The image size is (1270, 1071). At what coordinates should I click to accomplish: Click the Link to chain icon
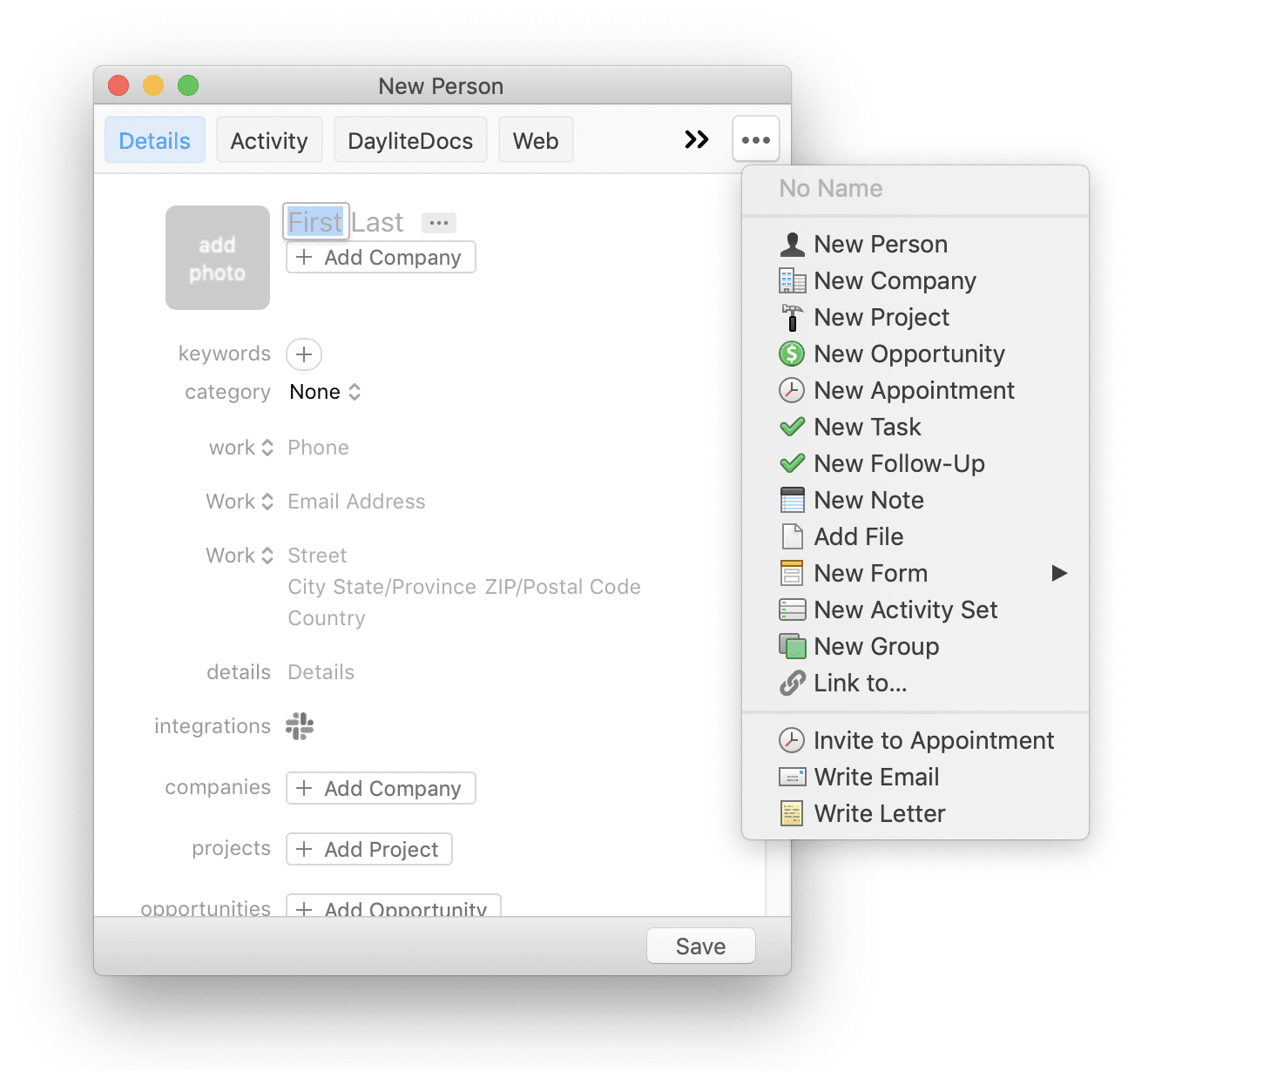(792, 684)
